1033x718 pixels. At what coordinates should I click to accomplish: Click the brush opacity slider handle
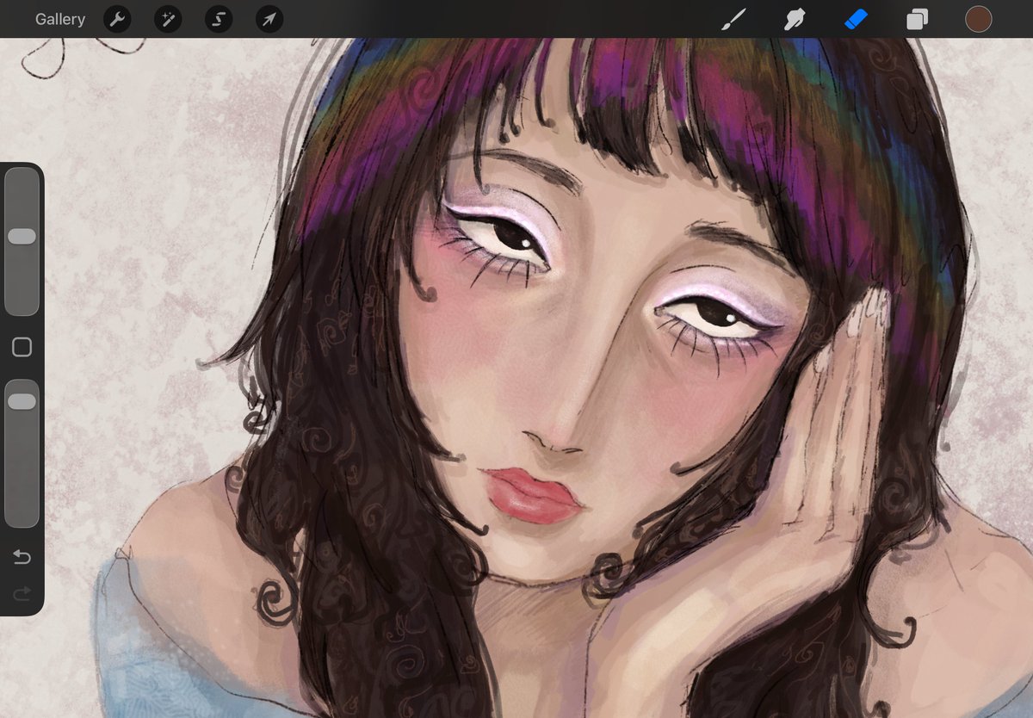pyautogui.click(x=22, y=401)
